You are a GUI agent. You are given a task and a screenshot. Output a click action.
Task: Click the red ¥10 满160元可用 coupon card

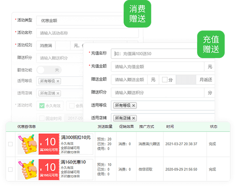49,169
